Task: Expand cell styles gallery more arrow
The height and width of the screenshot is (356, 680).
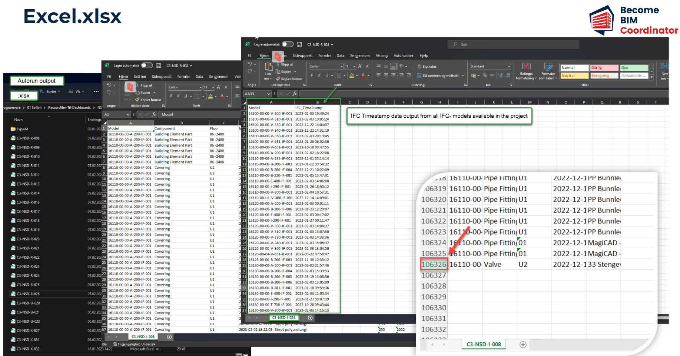Action: click(652, 77)
